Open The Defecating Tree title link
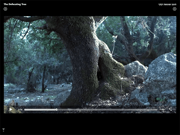The image size is (180, 135). (x=15, y=4)
